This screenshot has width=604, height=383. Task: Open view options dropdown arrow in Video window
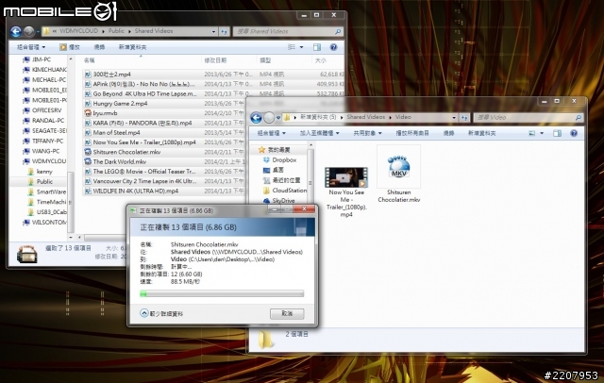point(542,133)
